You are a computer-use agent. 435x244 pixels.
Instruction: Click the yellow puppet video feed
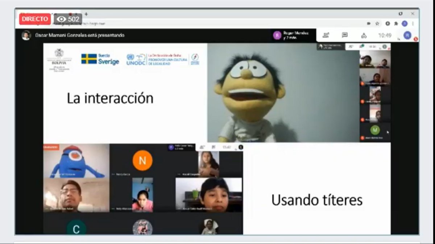283,93
